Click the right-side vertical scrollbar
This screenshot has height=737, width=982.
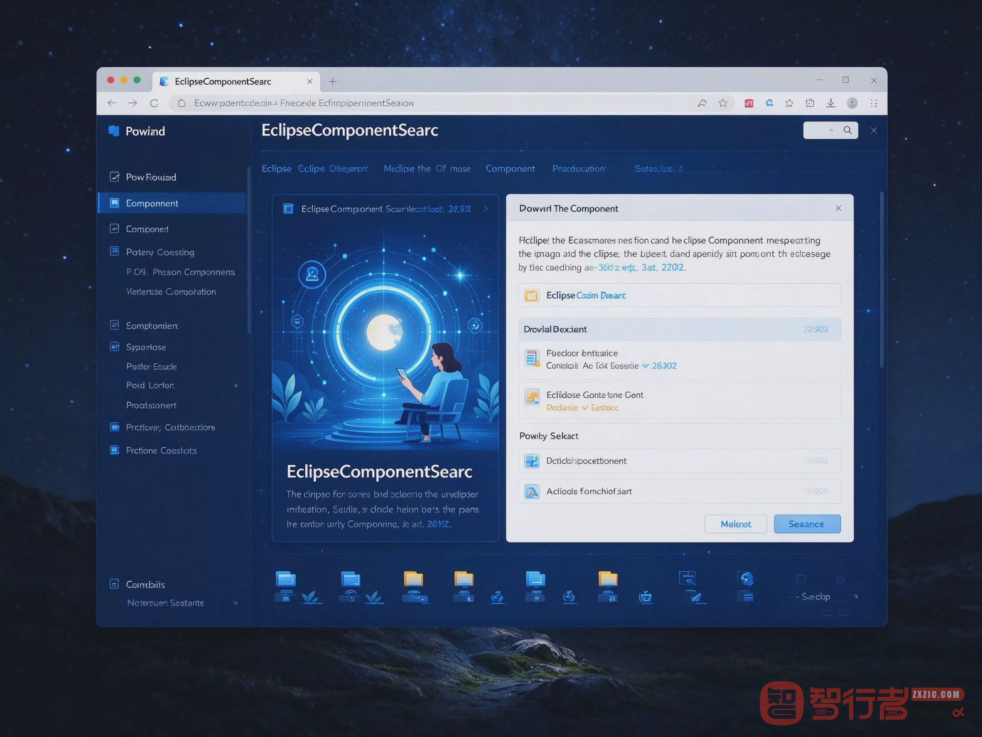pos(881,280)
